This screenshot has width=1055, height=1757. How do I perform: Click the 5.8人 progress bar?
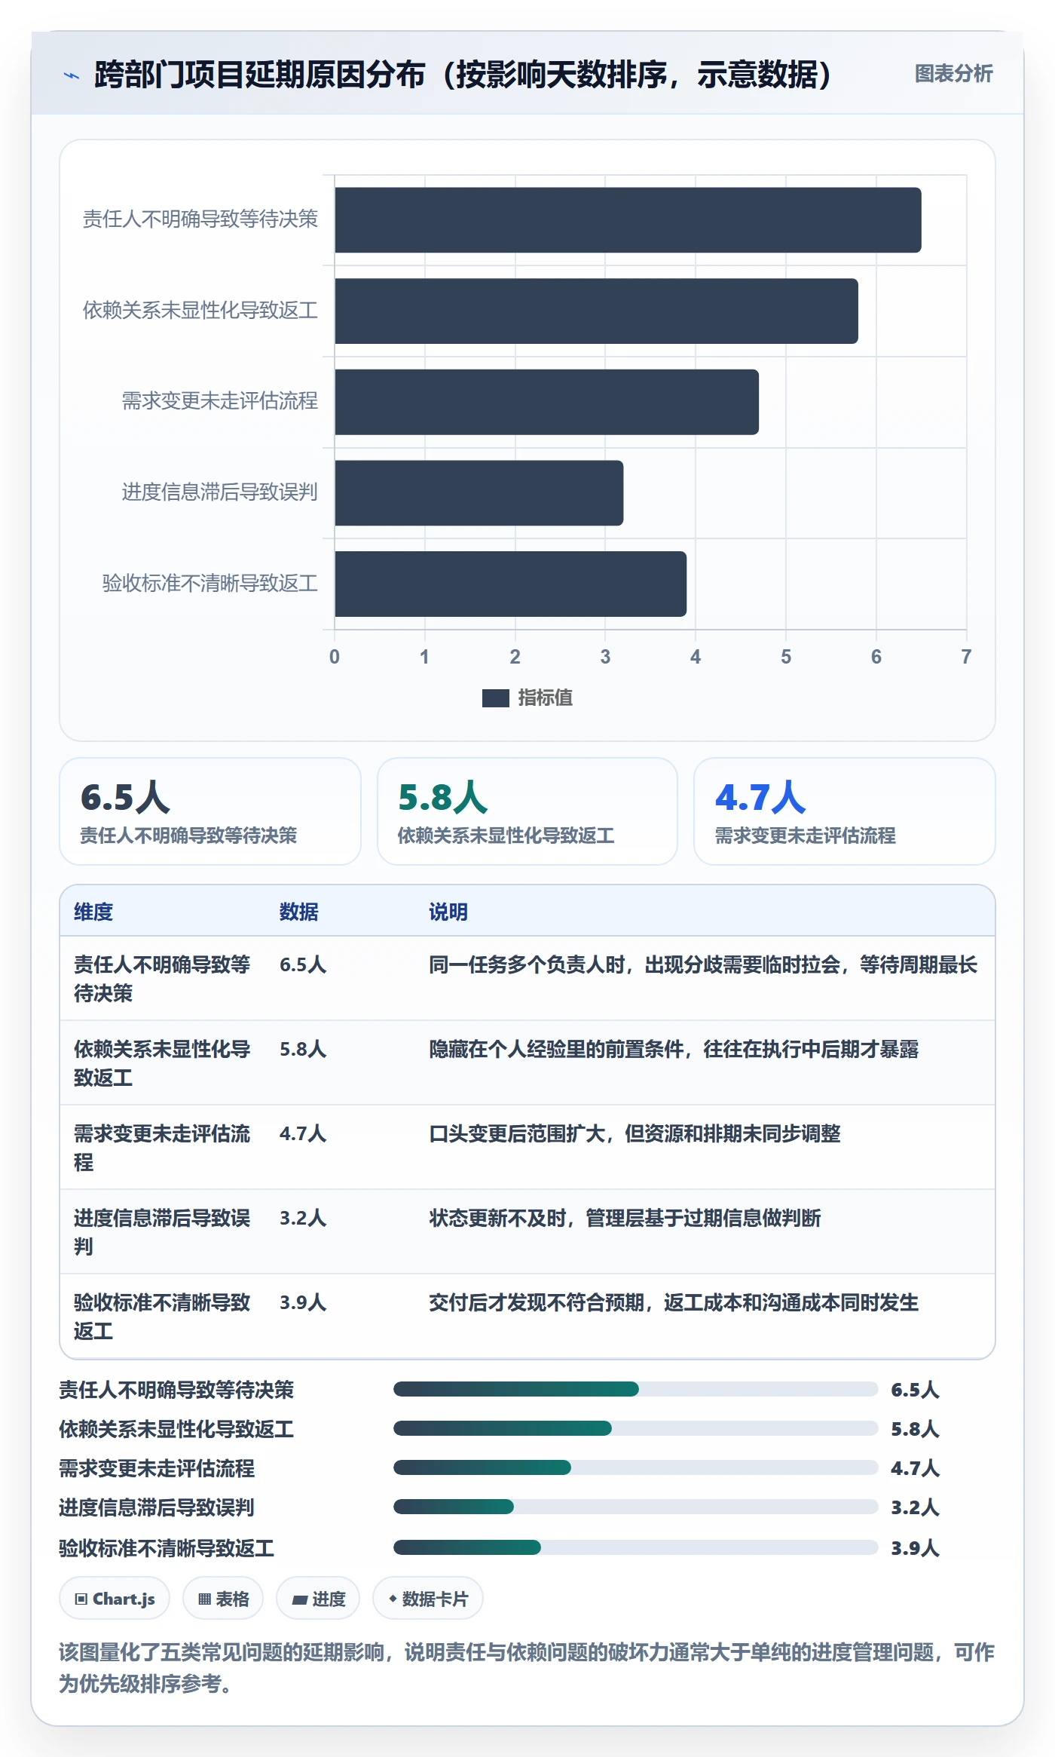(x=636, y=1428)
